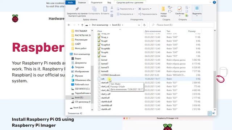Select the Средства работы с дисками tab
Viewport: 232px width, 130px height.
130,3
